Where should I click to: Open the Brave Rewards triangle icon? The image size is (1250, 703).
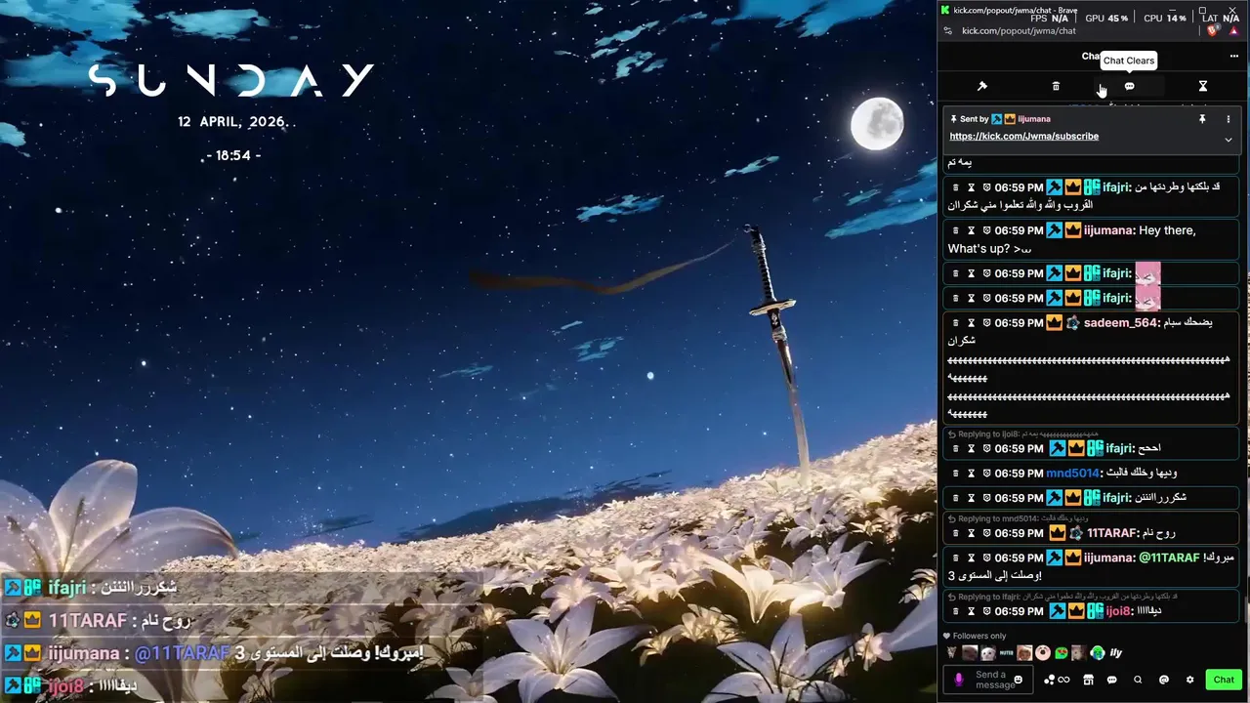(x=1234, y=31)
